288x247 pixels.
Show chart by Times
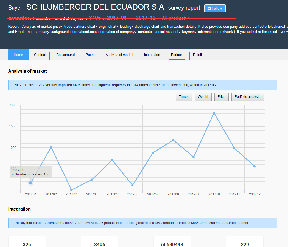coord(184,97)
